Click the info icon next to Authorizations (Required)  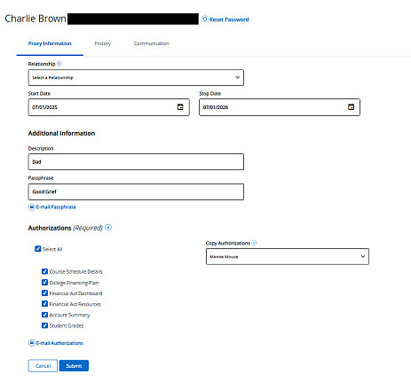(x=108, y=228)
